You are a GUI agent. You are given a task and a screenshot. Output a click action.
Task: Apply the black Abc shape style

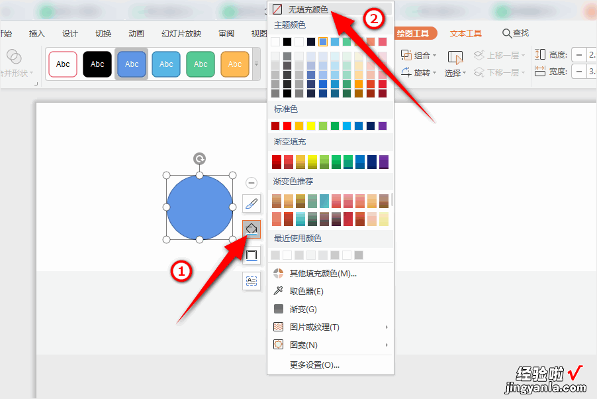(x=97, y=64)
